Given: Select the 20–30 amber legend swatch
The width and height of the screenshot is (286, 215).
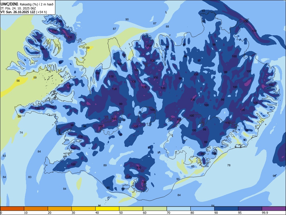Looking at the screenshot, I should (x=60, y=209).
